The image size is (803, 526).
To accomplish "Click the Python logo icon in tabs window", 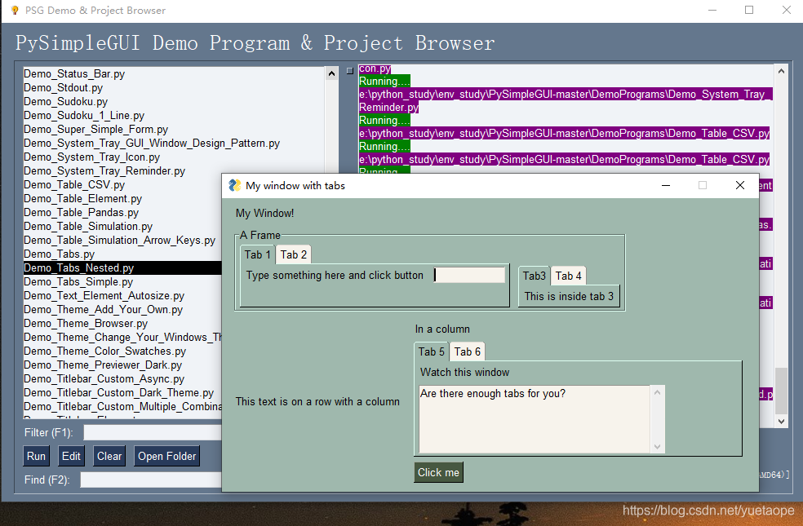I will pyautogui.click(x=234, y=185).
